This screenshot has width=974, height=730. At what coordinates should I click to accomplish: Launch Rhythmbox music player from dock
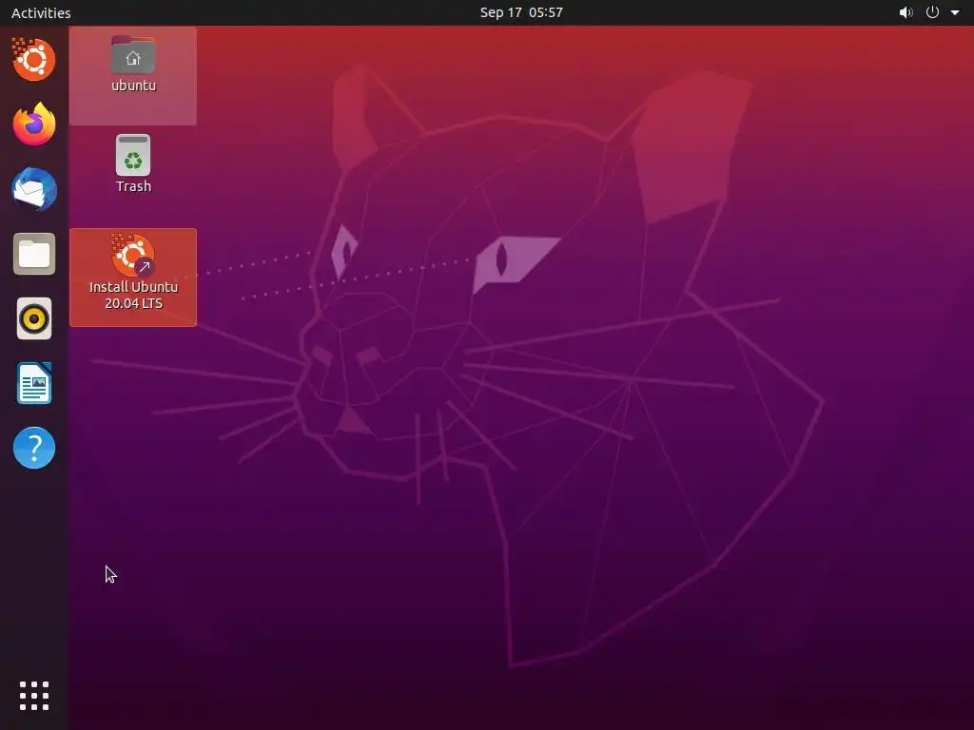pos(34,318)
